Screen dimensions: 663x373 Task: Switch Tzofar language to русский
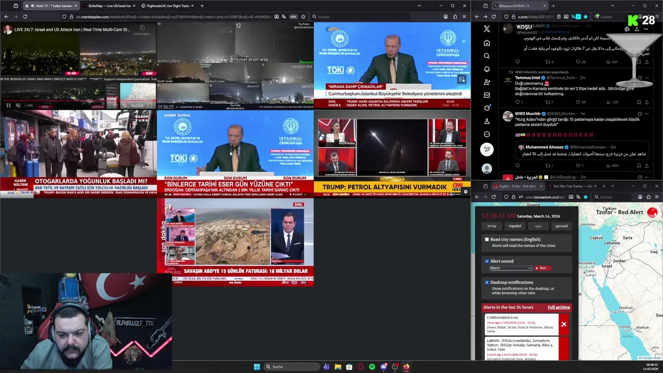click(561, 226)
